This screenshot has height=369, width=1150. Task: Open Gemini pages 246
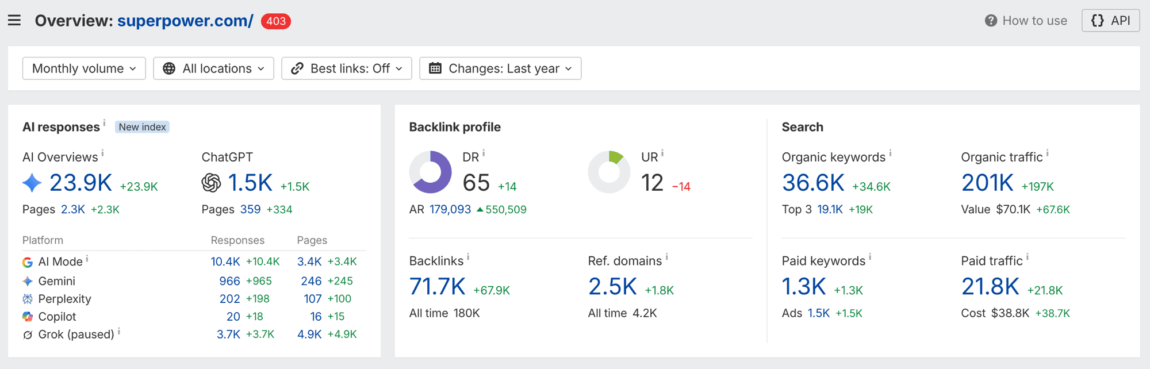pyautogui.click(x=311, y=281)
